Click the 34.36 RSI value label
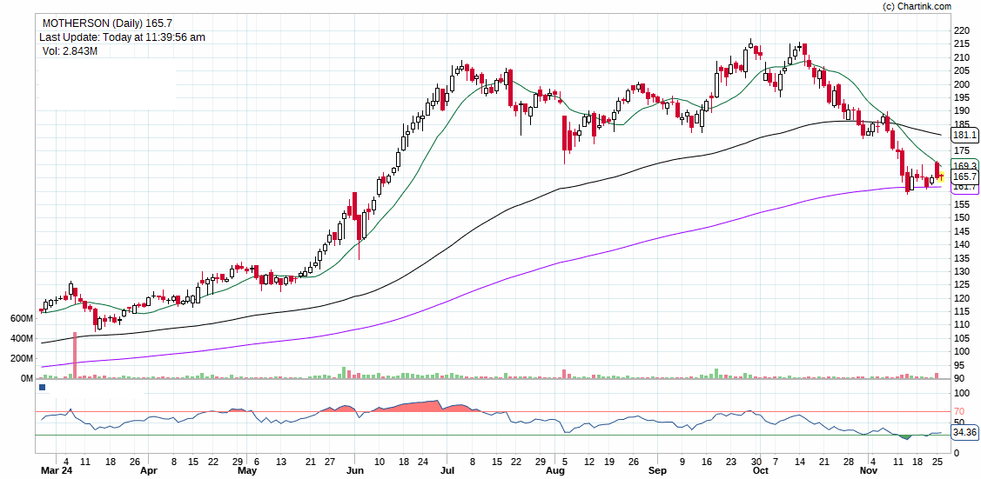The width and height of the screenshot is (981, 479). tap(964, 432)
